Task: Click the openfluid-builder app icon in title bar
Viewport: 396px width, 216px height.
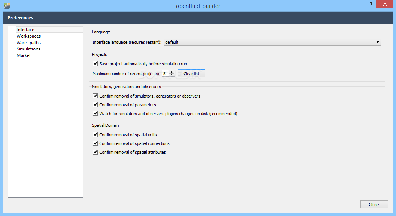Action: point(7,6)
